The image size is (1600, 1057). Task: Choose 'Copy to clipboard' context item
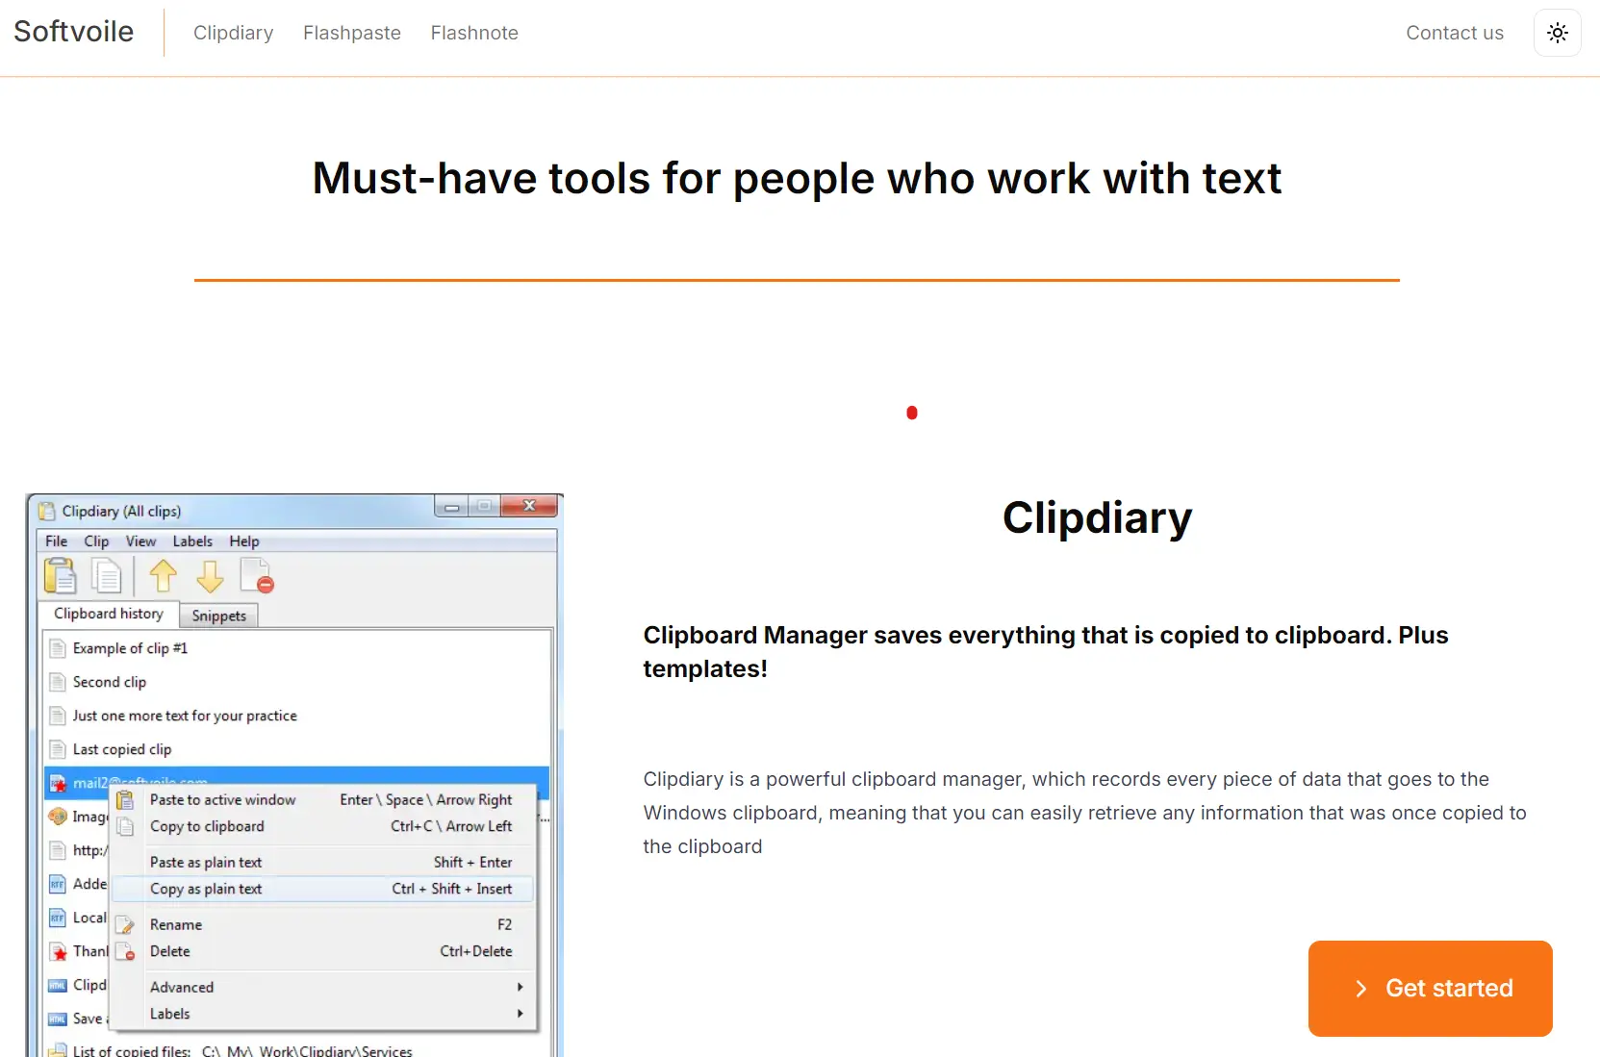pos(323,826)
